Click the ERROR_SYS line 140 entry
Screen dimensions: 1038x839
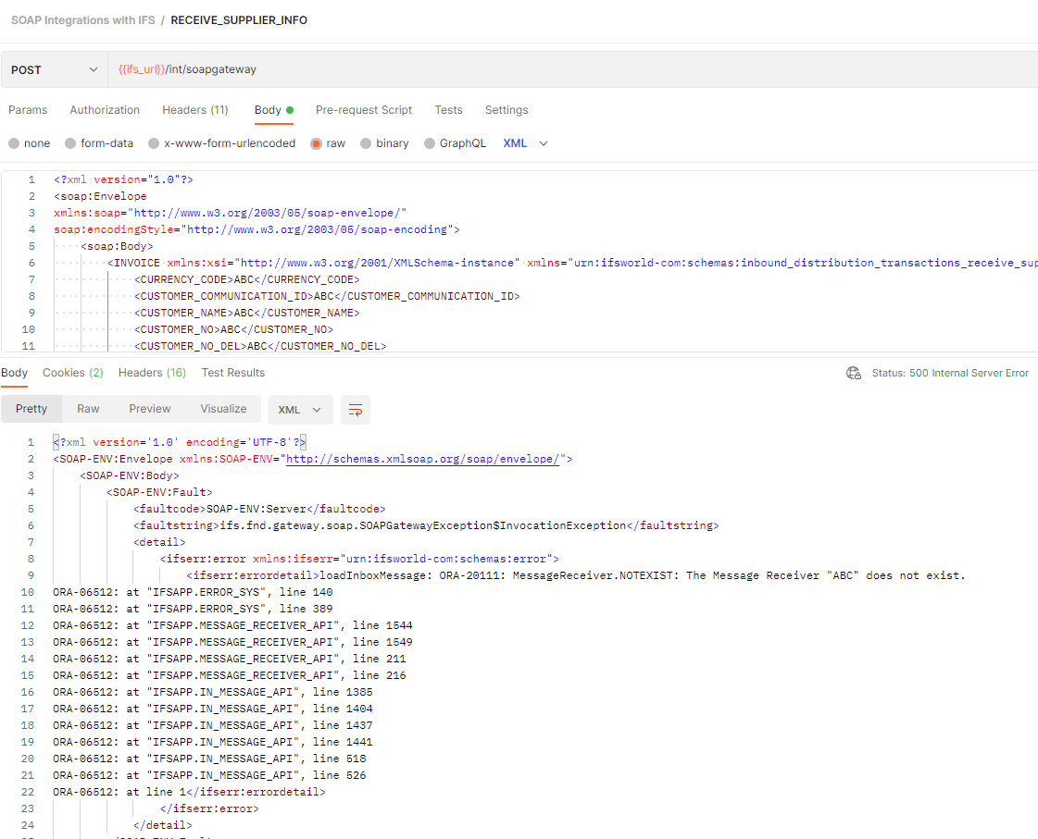point(193,592)
